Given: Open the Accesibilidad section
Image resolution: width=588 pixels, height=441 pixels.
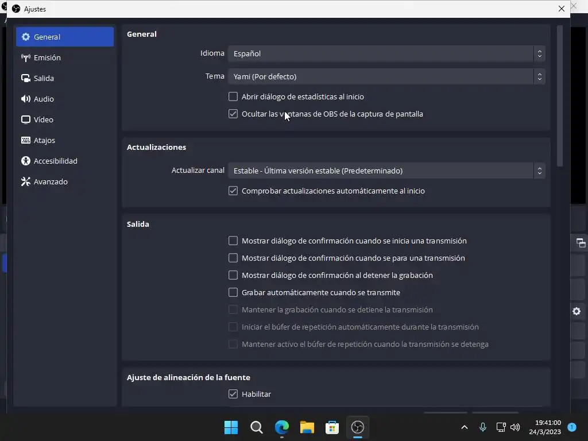Looking at the screenshot, I should point(64,161).
